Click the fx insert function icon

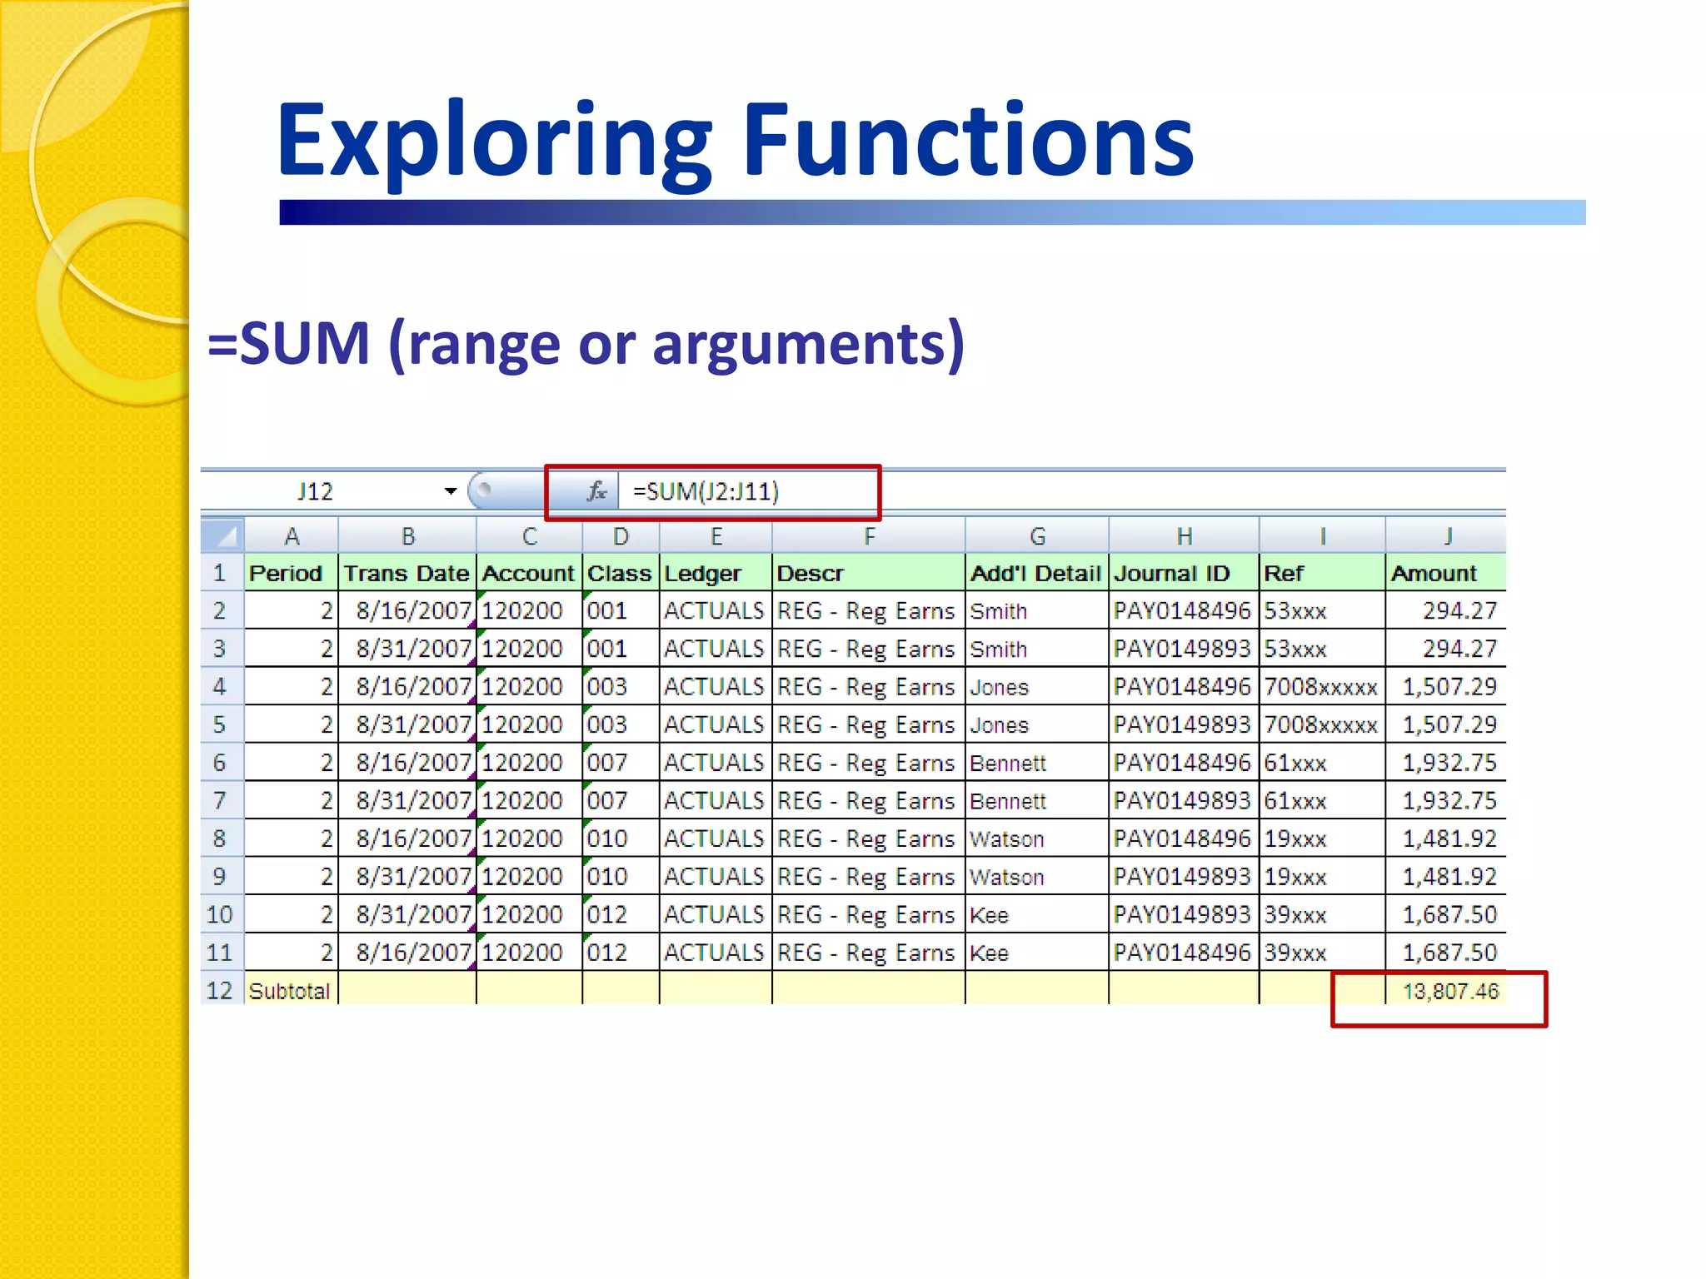pos(596,491)
